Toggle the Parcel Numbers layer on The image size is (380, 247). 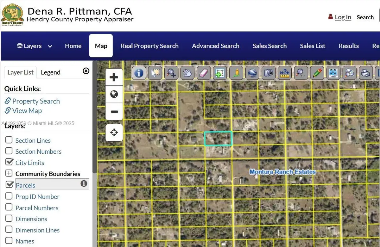pos(9,207)
